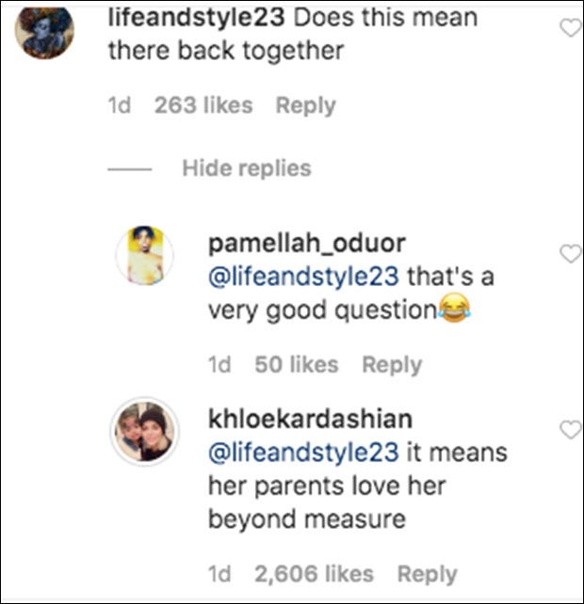View the 263 likes list
584x604 pixels.
[203, 105]
